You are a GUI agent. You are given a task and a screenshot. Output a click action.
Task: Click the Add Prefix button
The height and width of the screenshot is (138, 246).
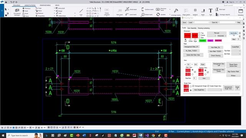pyautogui.click(x=233, y=33)
